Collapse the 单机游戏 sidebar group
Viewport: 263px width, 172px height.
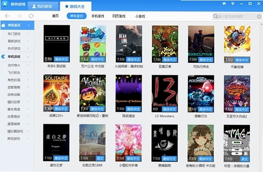pyautogui.click(x=28, y=57)
